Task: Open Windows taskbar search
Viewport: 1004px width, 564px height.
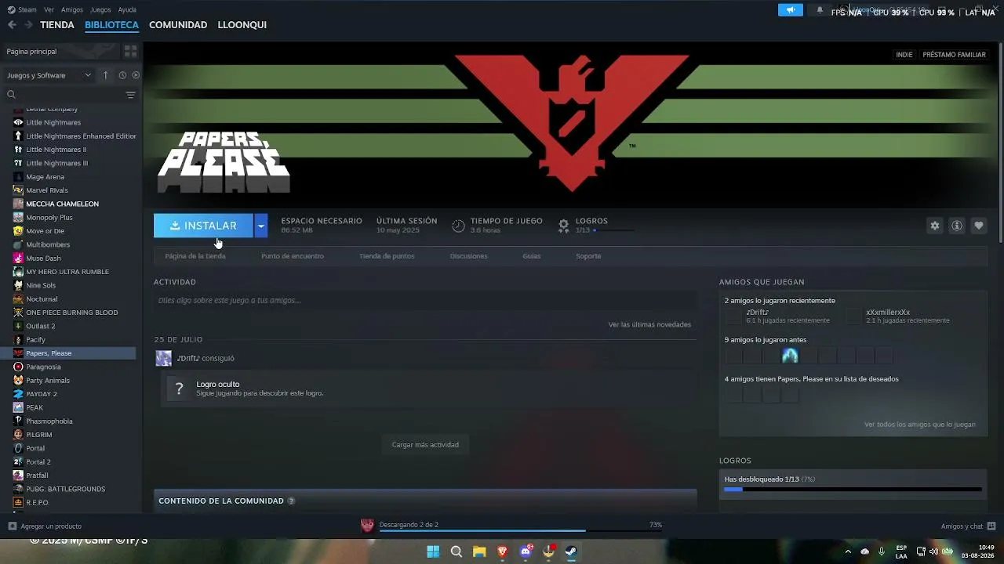Action: [457, 551]
